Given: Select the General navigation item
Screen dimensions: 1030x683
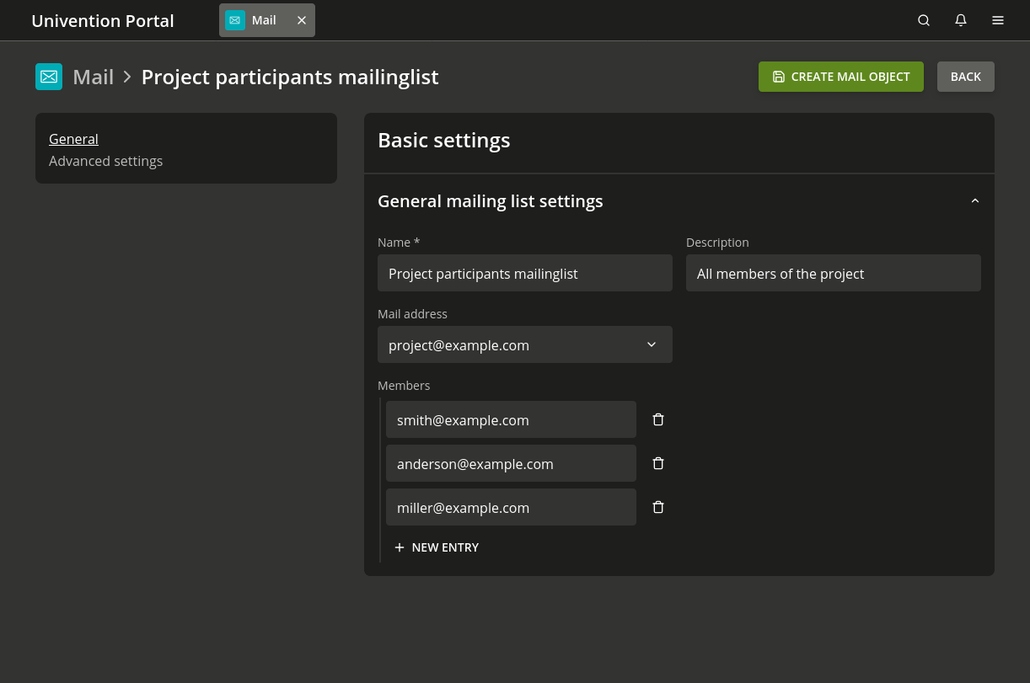Looking at the screenshot, I should coord(73,139).
